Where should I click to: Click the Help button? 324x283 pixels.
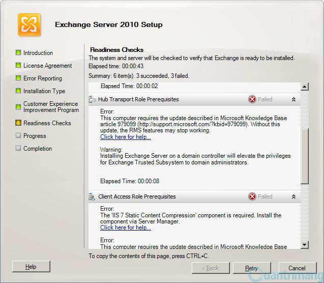31,267
